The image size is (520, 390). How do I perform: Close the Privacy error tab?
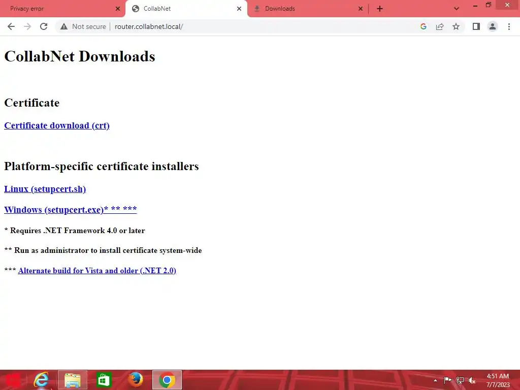click(x=118, y=9)
